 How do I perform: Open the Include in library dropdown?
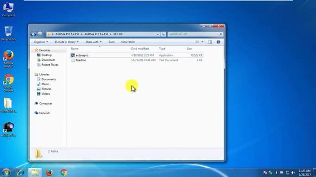click(x=67, y=42)
